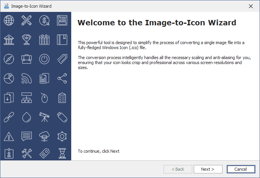Click the trophy icon
This screenshot has width=260, height=178.
26,40
